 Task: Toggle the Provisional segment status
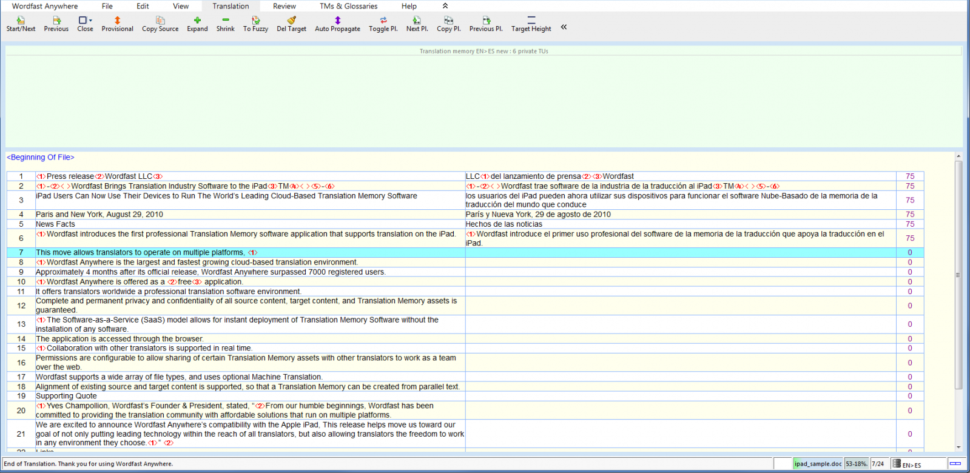coord(117,21)
